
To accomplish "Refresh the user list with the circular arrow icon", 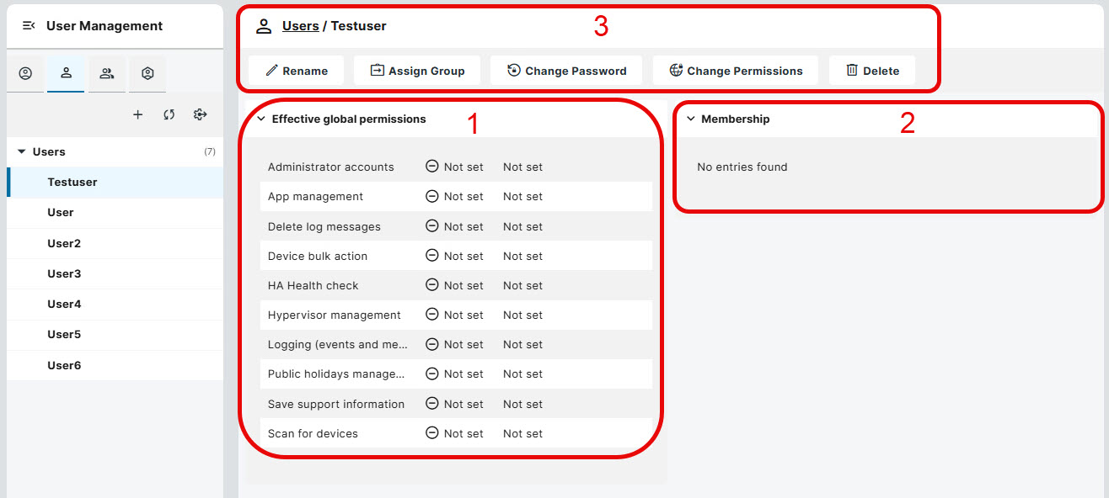I will (x=169, y=114).
